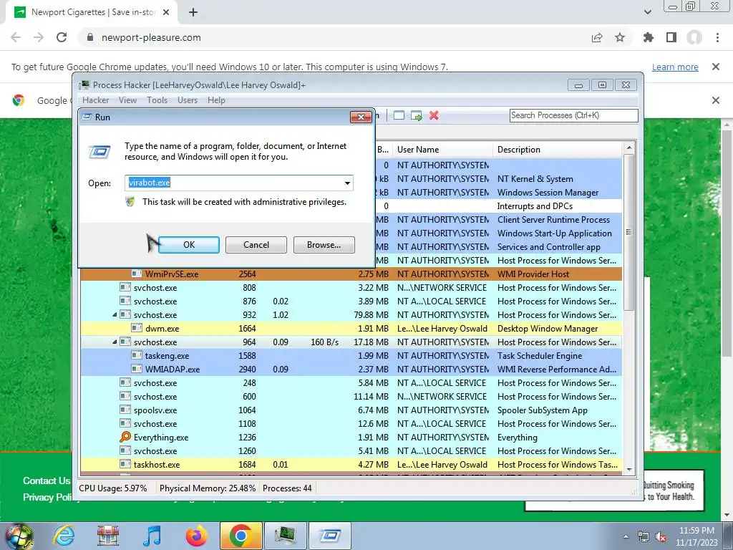This screenshot has width=733, height=550.
Task: Select the taskeng.exe process
Action: (x=351, y=355)
